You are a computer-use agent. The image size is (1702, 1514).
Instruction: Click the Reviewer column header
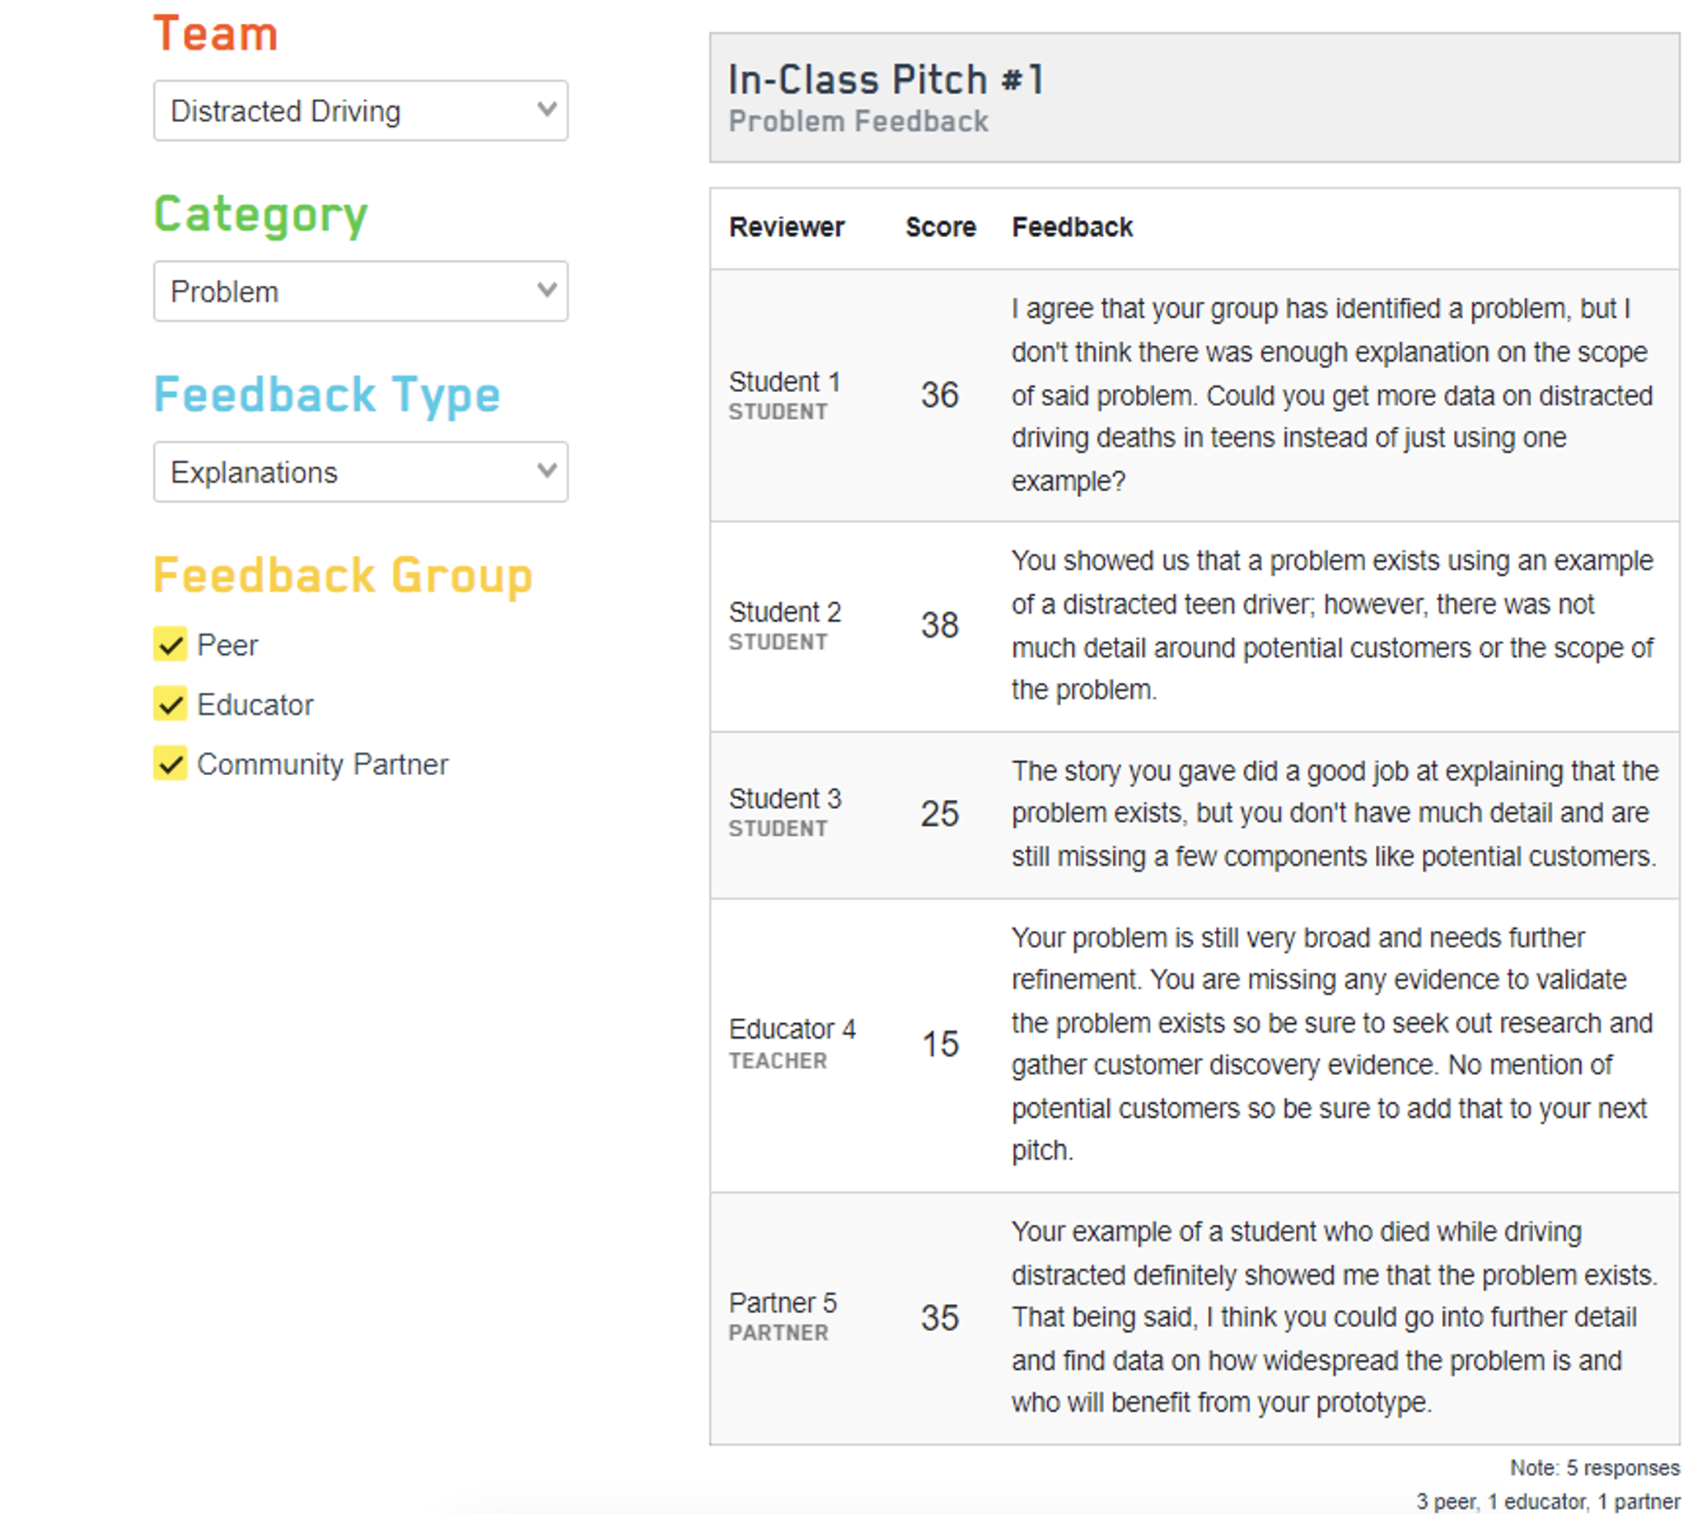786,227
